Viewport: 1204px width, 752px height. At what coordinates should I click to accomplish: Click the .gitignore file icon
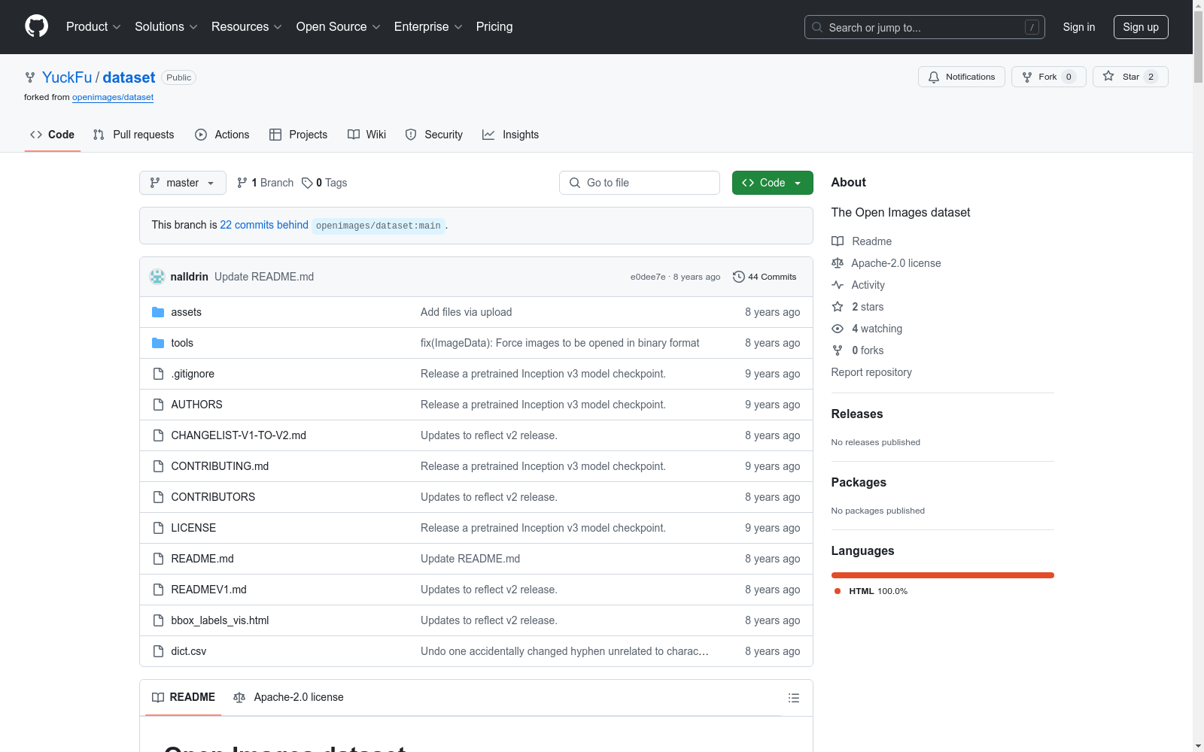click(158, 374)
